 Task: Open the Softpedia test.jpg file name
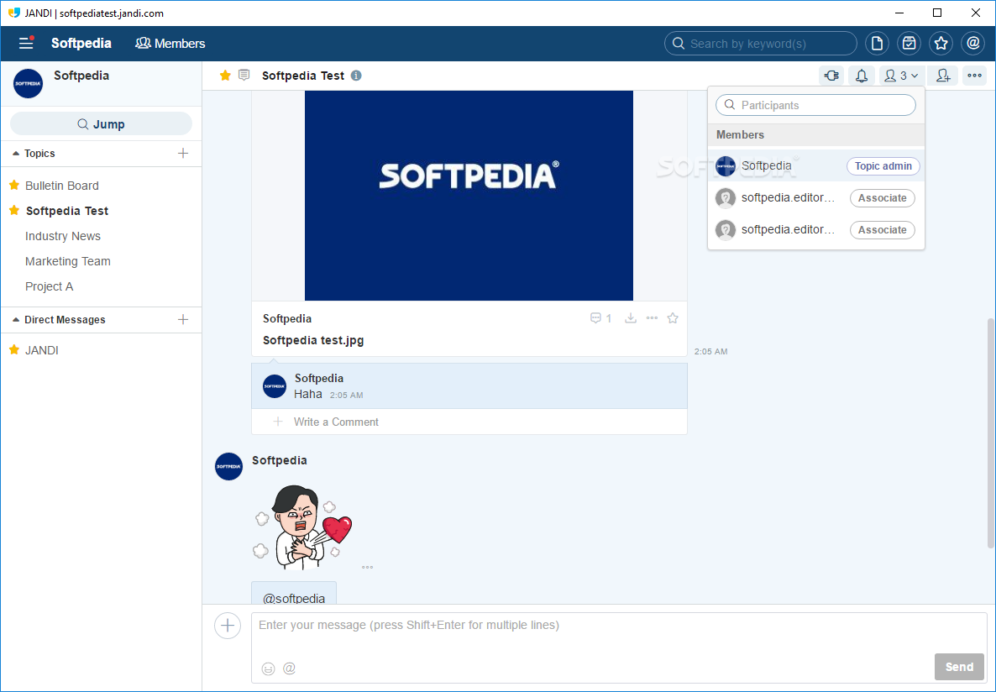coord(313,341)
